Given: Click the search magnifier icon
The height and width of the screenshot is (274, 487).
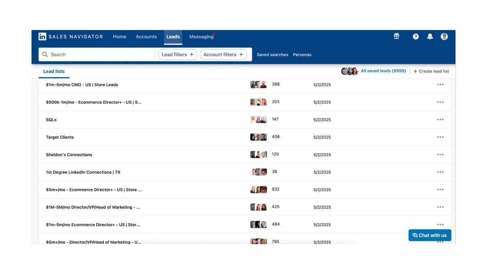Looking at the screenshot, I should click(x=45, y=54).
